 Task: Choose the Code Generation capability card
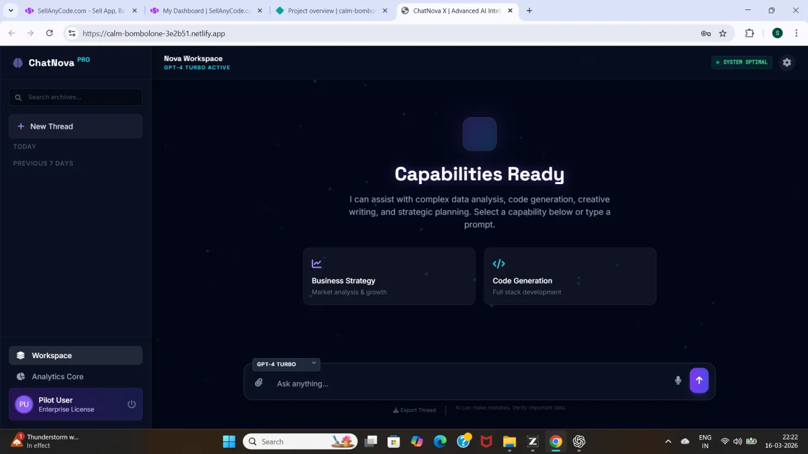[570, 276]
